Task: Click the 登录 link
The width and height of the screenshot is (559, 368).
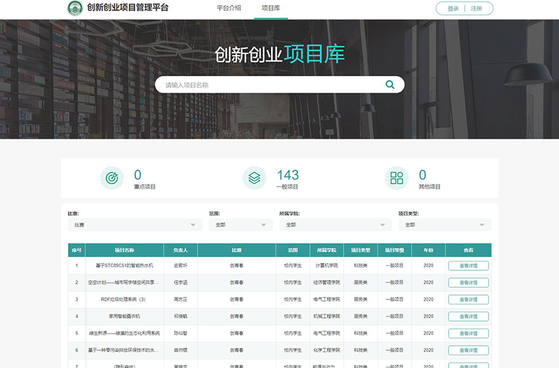Action: pos(453,8)
